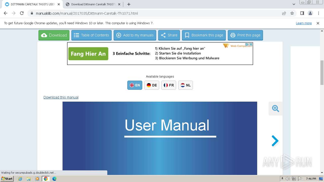Show hidden system tray icons
Viewport: 324px width, 182px height.
coord(282,179)
